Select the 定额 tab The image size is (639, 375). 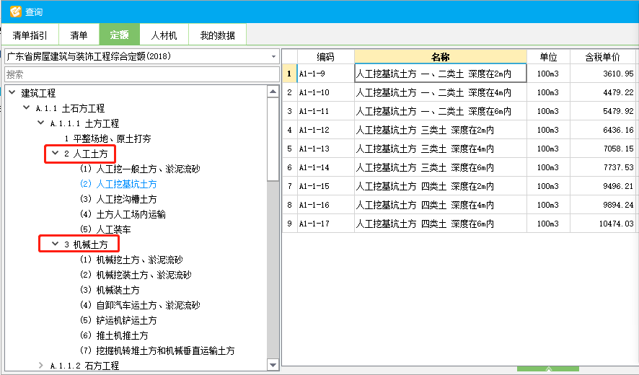click(x=120, y=35)
